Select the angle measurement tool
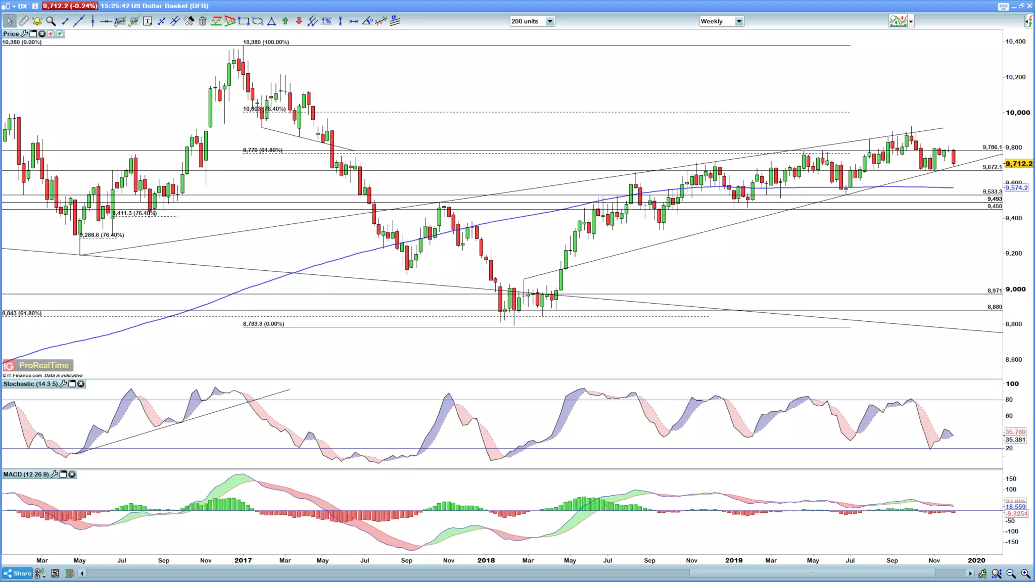Viewport: 1035px width, 582px height. [367, 21]
